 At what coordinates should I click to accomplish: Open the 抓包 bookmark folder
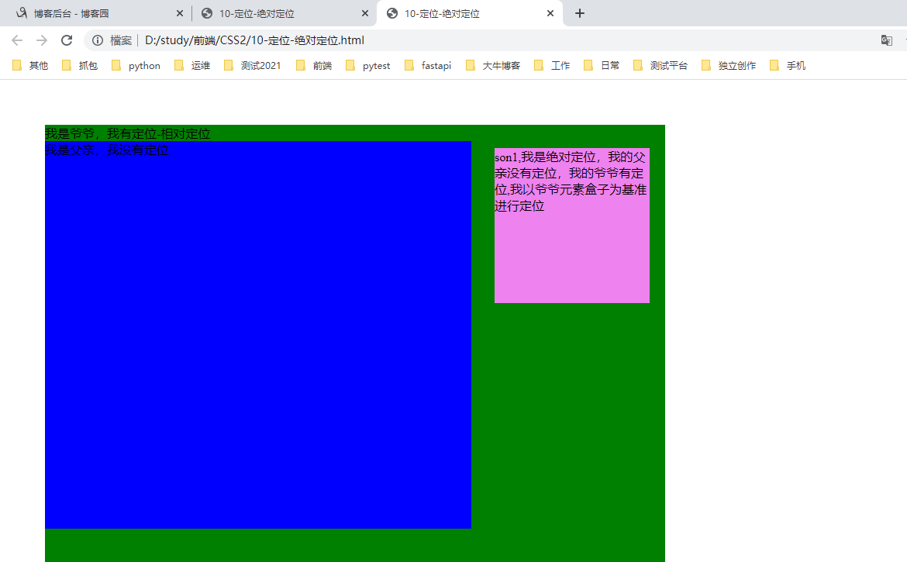(80, 65)
